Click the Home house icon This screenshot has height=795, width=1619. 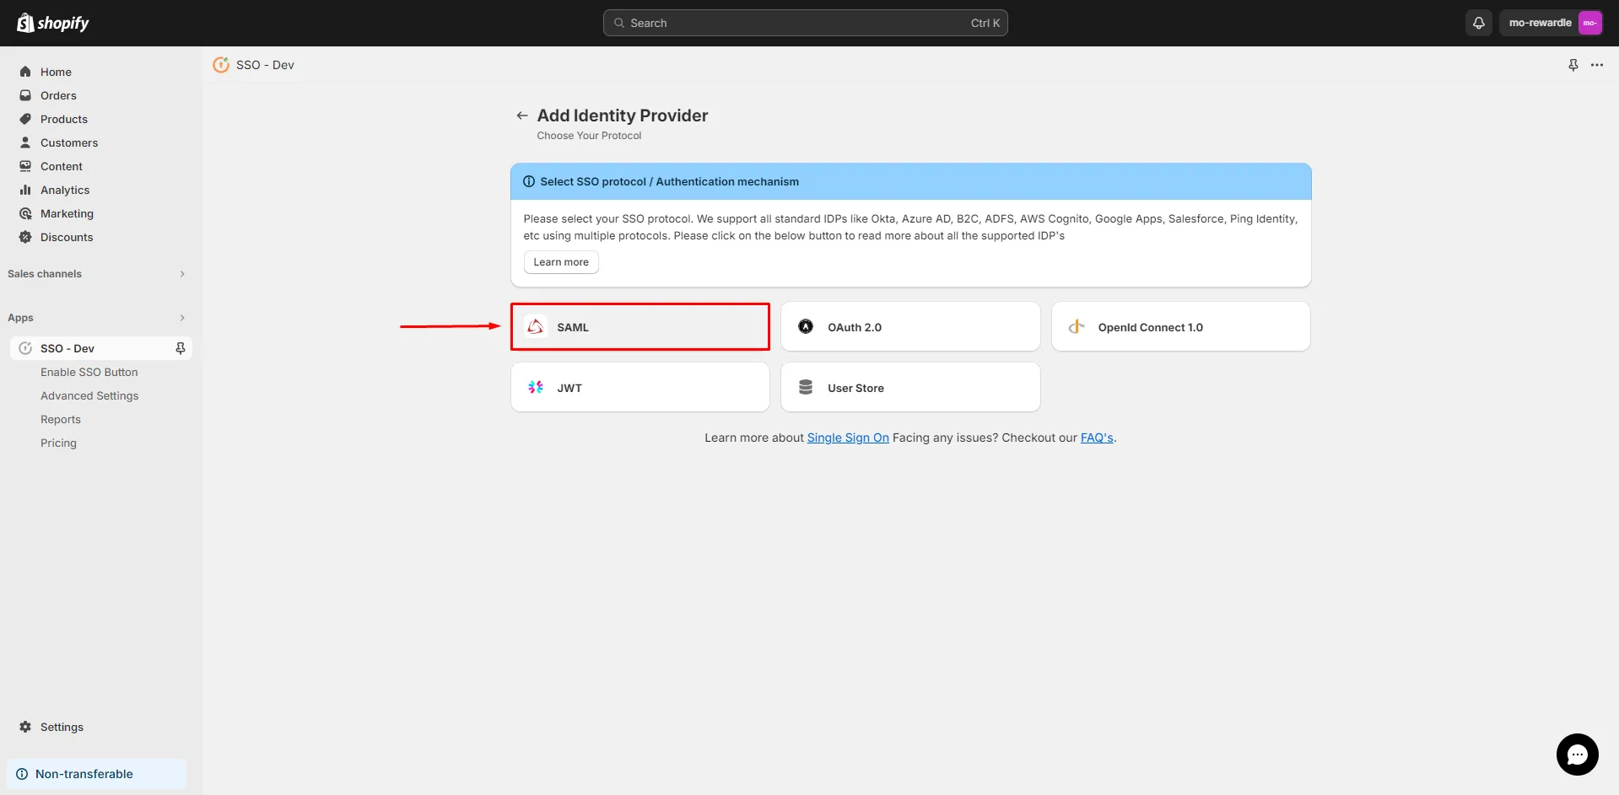pyautogui.click(x=25, y=72)
